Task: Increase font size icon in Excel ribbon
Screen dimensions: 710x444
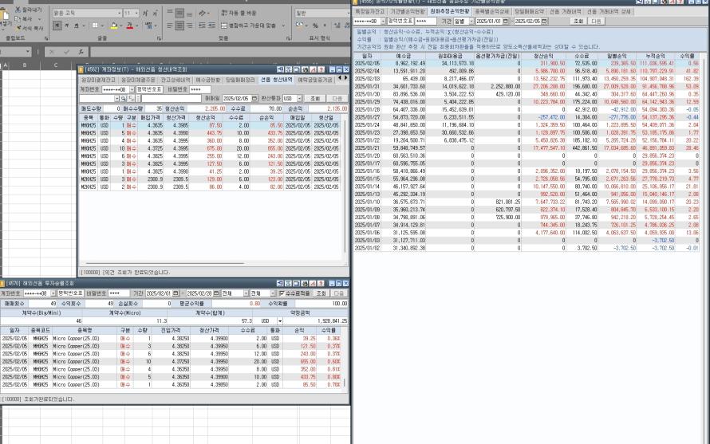Action: coord(145,13)
